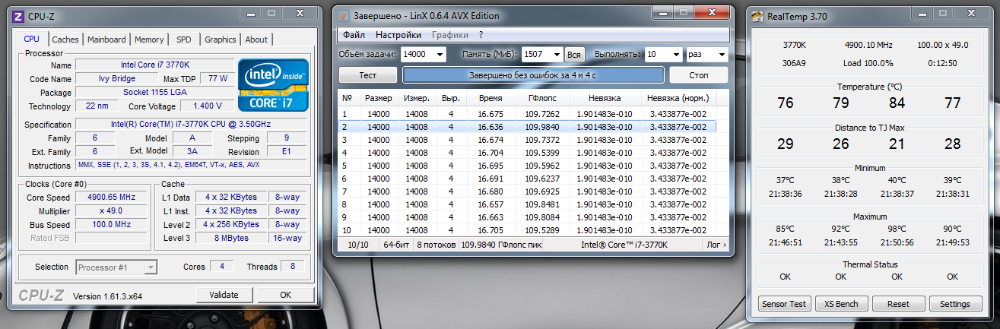Click the Размер column header
Screen dimensions: 1000x329
378,98
